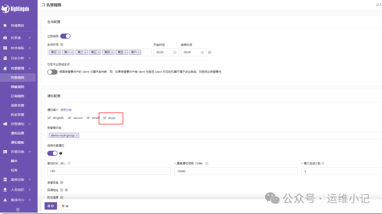Collapse the 告警管理 sidebar section

pos(30,69)
